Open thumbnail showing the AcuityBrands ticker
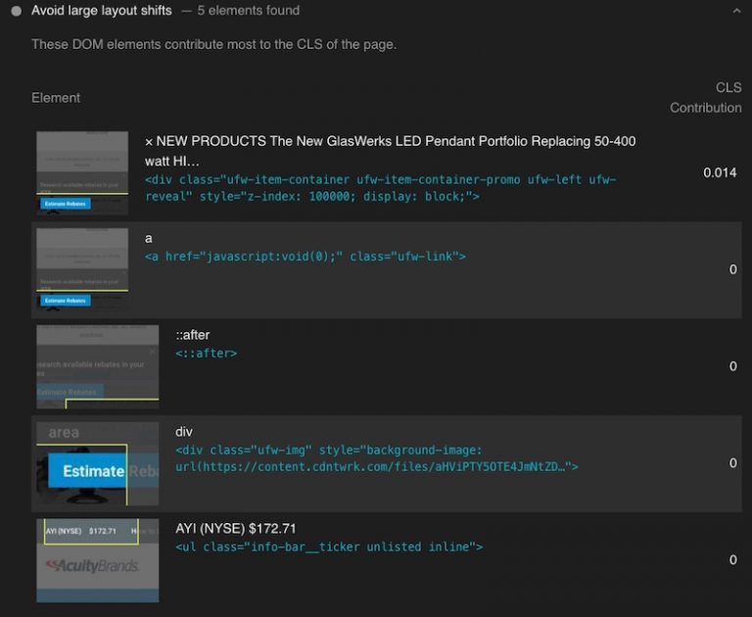The width and height of the screenshot is (752, 617). pos(97,560)
